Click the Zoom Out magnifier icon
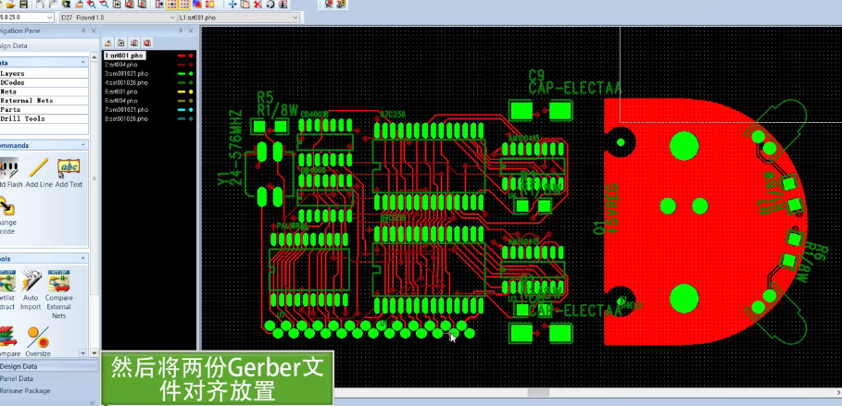Viewport: 842px width, 406px height. [x=104, y=4]
